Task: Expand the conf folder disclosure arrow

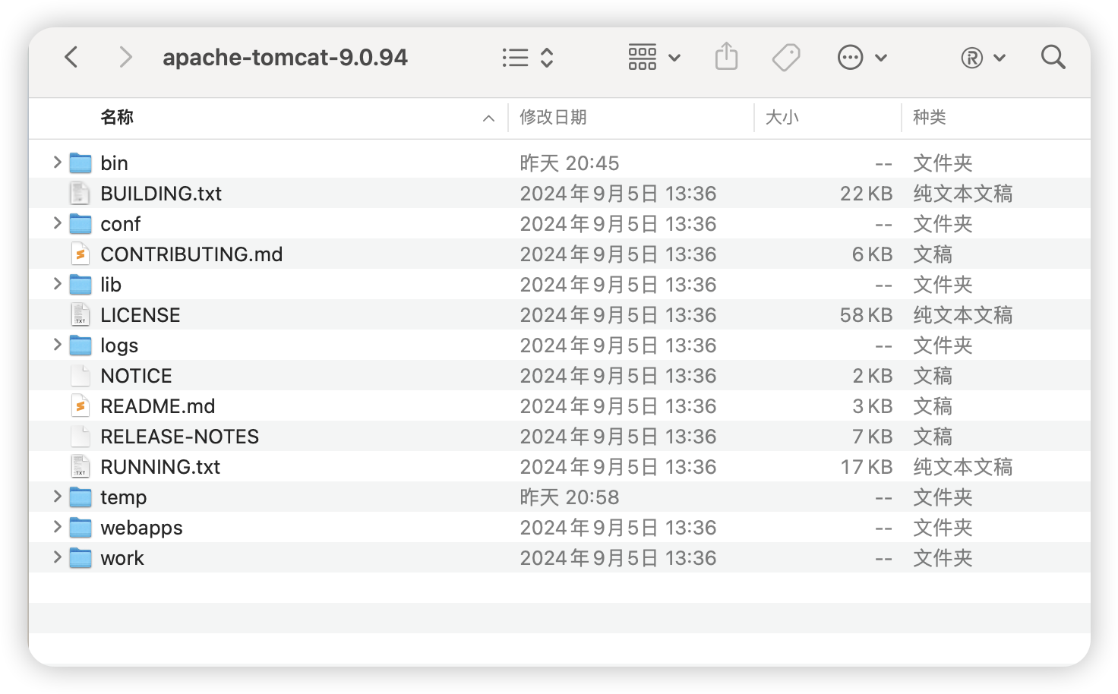Action: pos(57,223)
